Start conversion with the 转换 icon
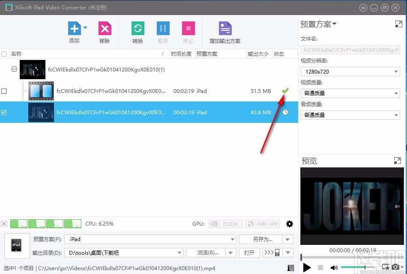The image size is (407, 274). click(138, 28)
